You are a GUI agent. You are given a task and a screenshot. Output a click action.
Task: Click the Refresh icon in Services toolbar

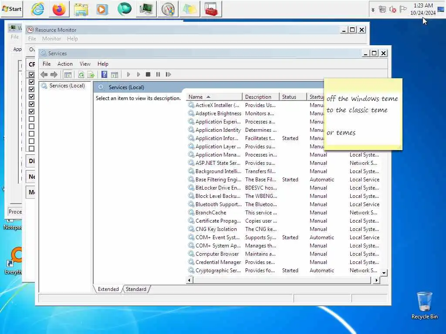[x=81, y=74]
